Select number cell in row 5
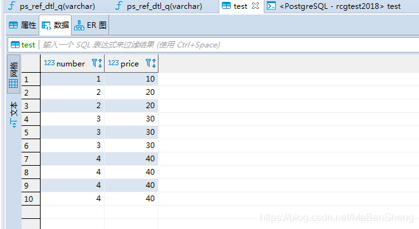 (x=72, y=132)
